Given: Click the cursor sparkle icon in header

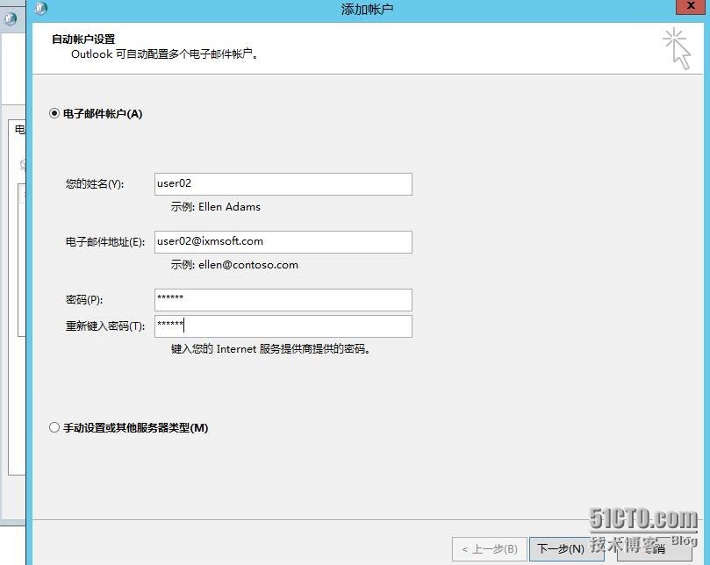Looking at the screenshot, I should [x=678, y=49].
